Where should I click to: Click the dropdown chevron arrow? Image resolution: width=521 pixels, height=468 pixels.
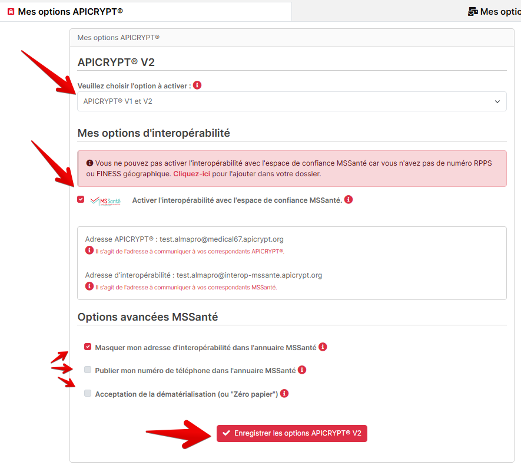[x=497, y=101]
